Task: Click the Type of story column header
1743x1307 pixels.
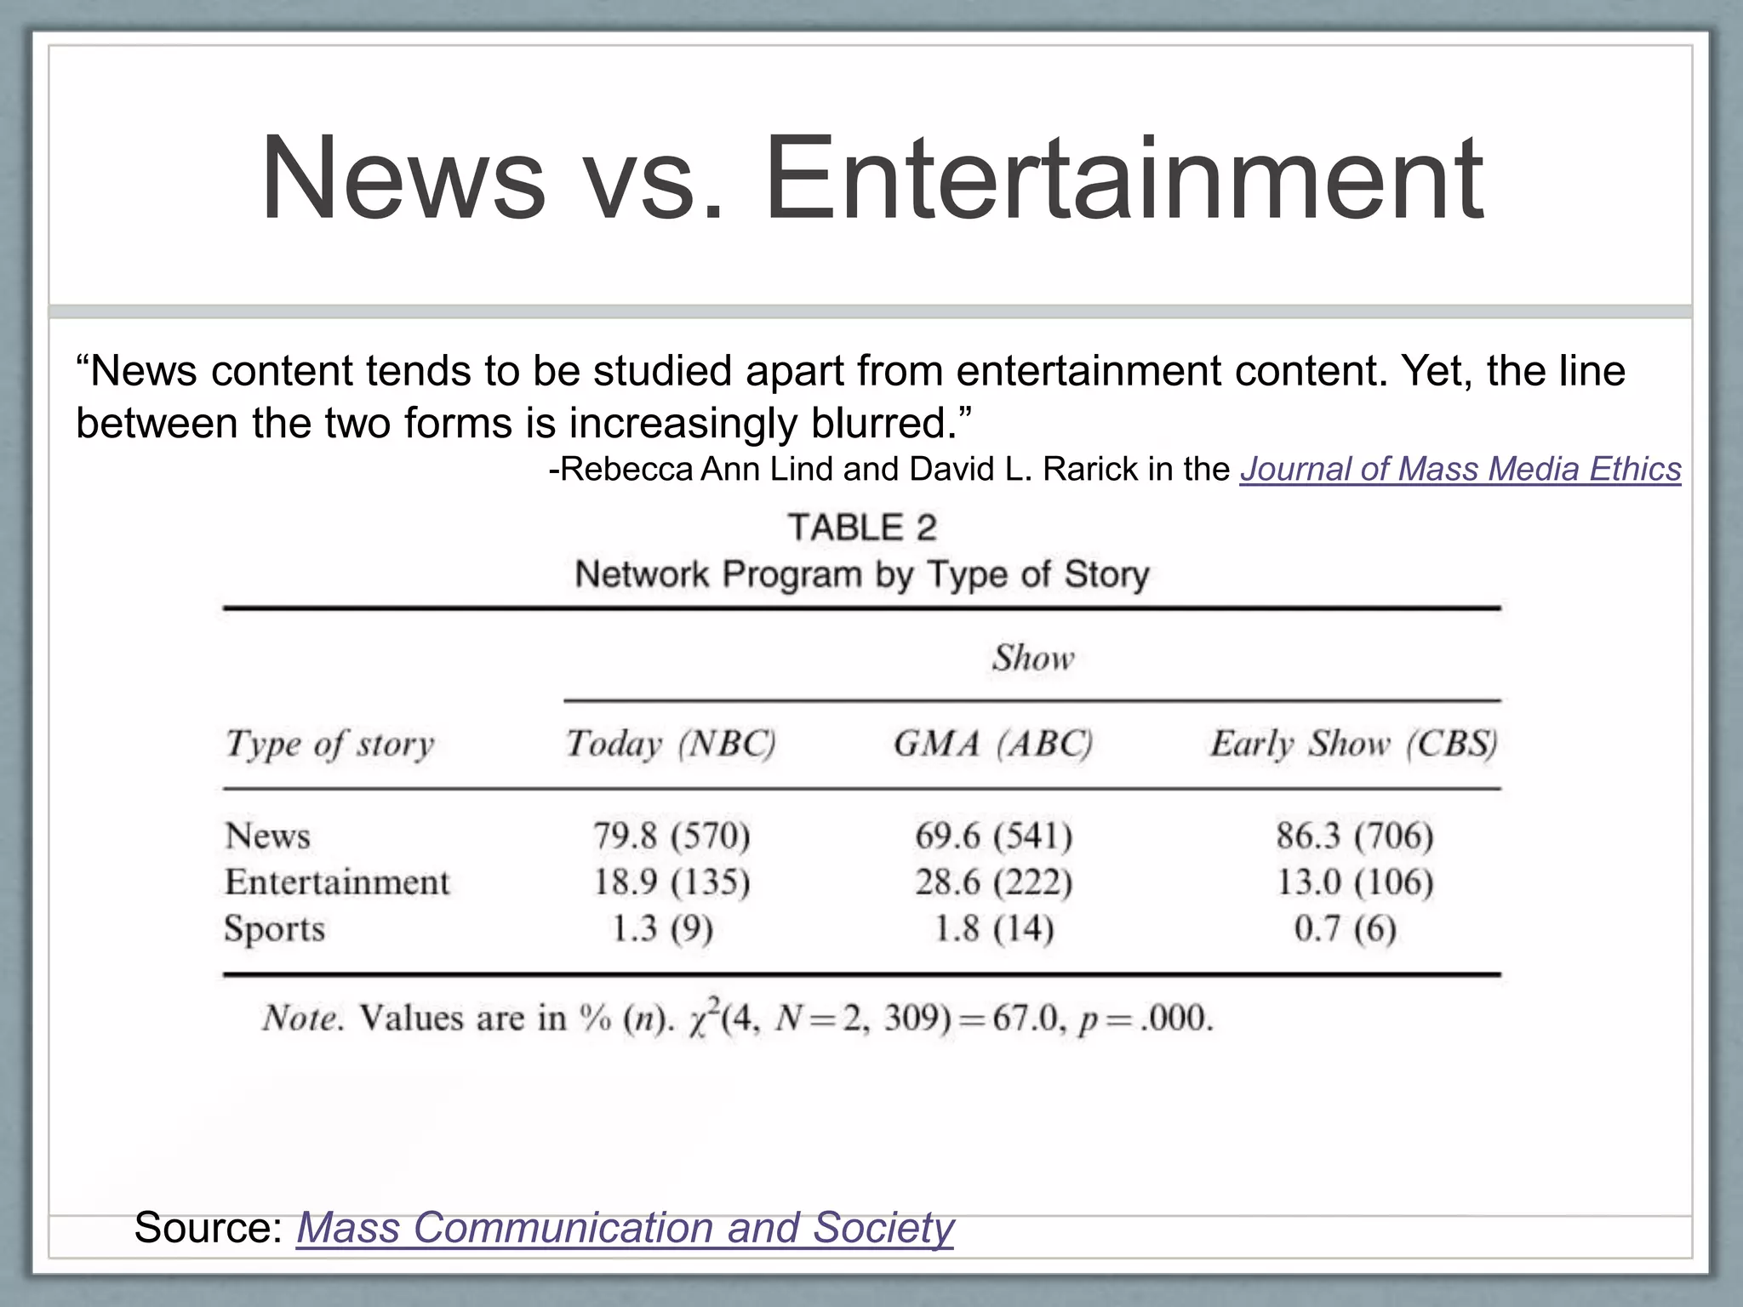Action: (329, 745)
